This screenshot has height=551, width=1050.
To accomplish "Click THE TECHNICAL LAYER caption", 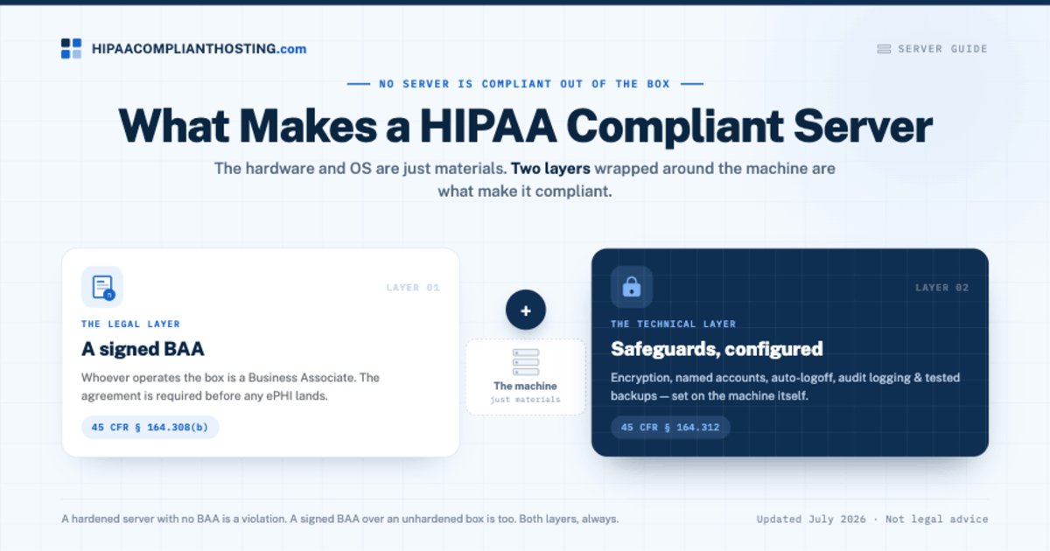I will pyautogui.click(x=674, y=324).
